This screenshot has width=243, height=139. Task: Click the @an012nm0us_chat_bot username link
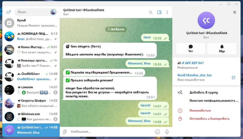click(x=194, y=75)
